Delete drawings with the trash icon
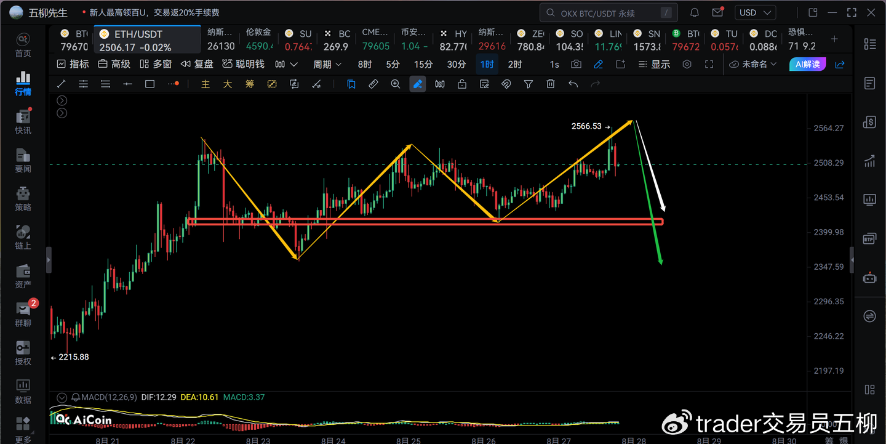The width and height of the screenshot is (886, 444). [551, 84]
